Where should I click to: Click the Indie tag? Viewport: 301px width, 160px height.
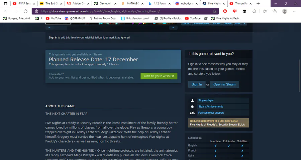click(237, 23)
